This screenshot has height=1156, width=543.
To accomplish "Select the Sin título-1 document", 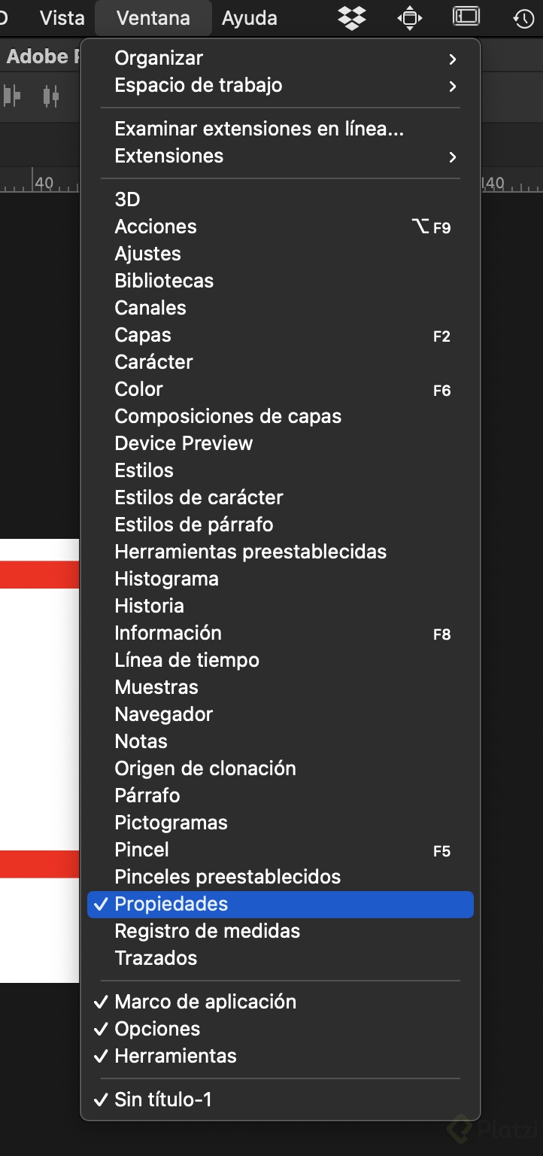I will pyautogui.click(x=163, y=1100).
